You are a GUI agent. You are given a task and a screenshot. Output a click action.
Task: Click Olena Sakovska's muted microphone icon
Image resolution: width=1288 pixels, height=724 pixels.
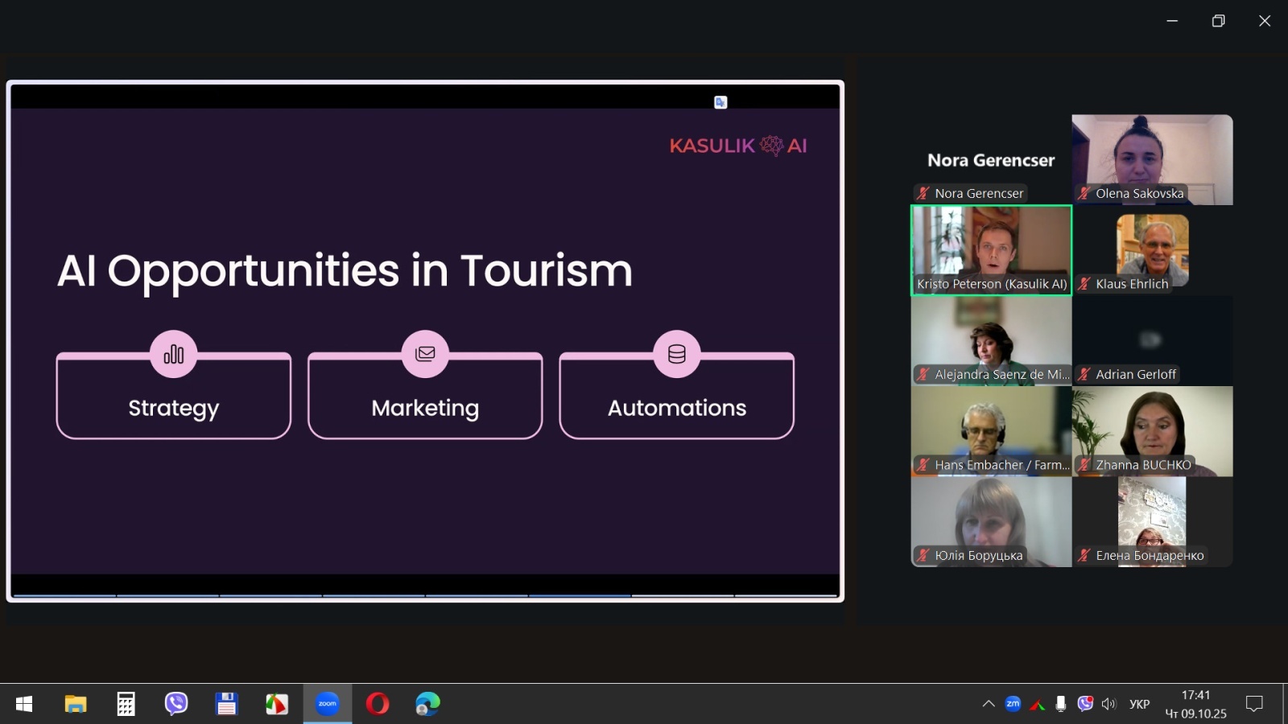click(1084, 193)
